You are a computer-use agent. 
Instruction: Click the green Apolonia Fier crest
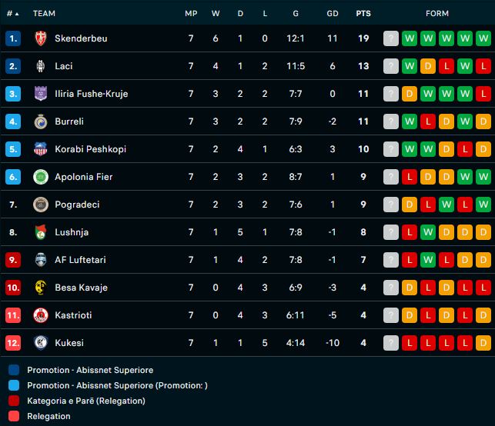point(41,177)
